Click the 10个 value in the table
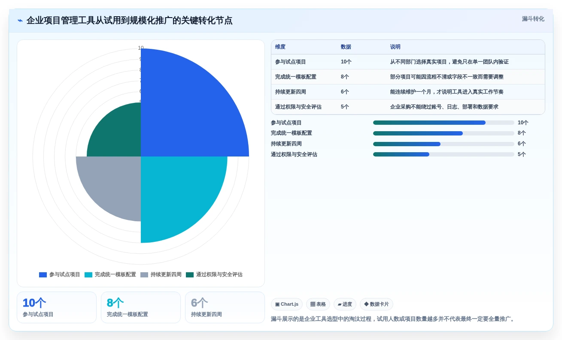 point(346,62)
